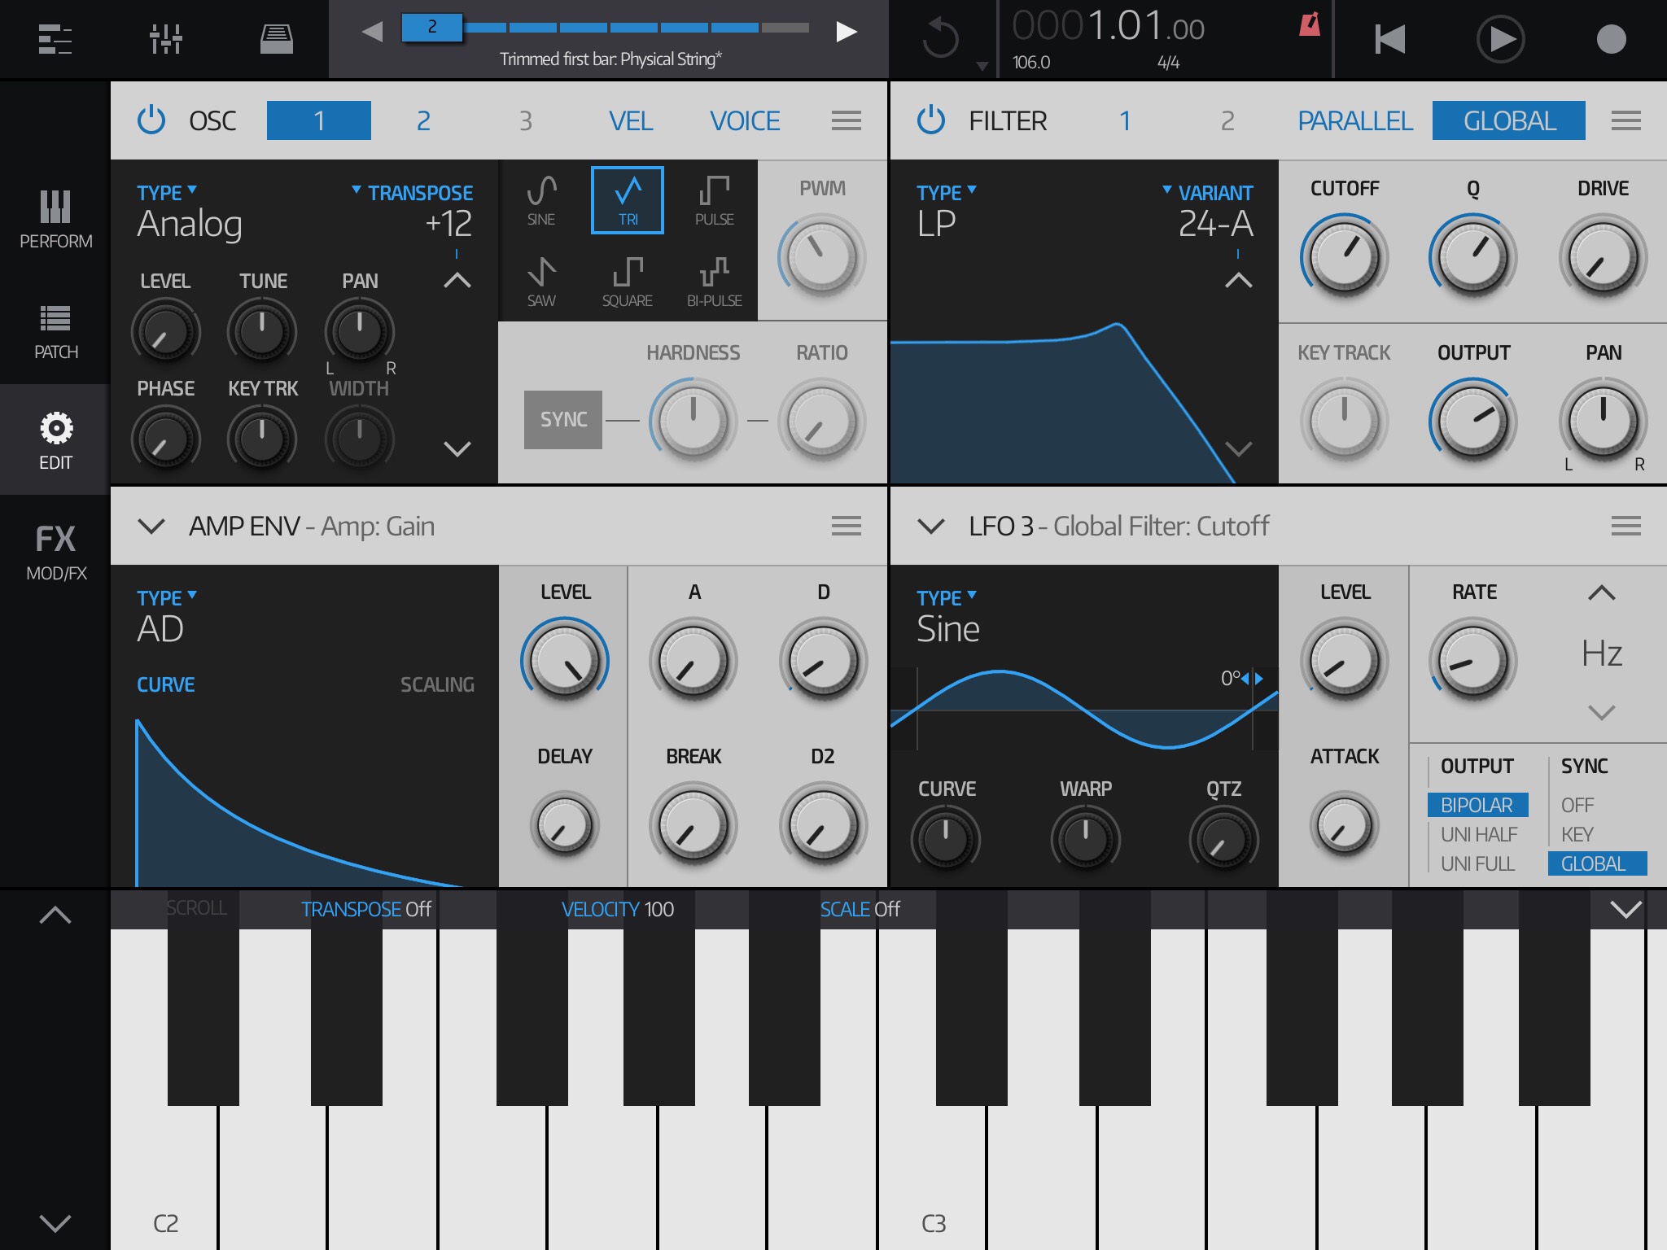This screenshot has width=1667, height=1250.
Task: Enable SYNC on oscillator 1
Action: pos(562,420)
